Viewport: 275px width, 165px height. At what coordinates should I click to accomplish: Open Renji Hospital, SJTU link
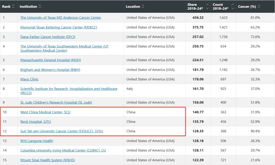click(x=35, y=122)
